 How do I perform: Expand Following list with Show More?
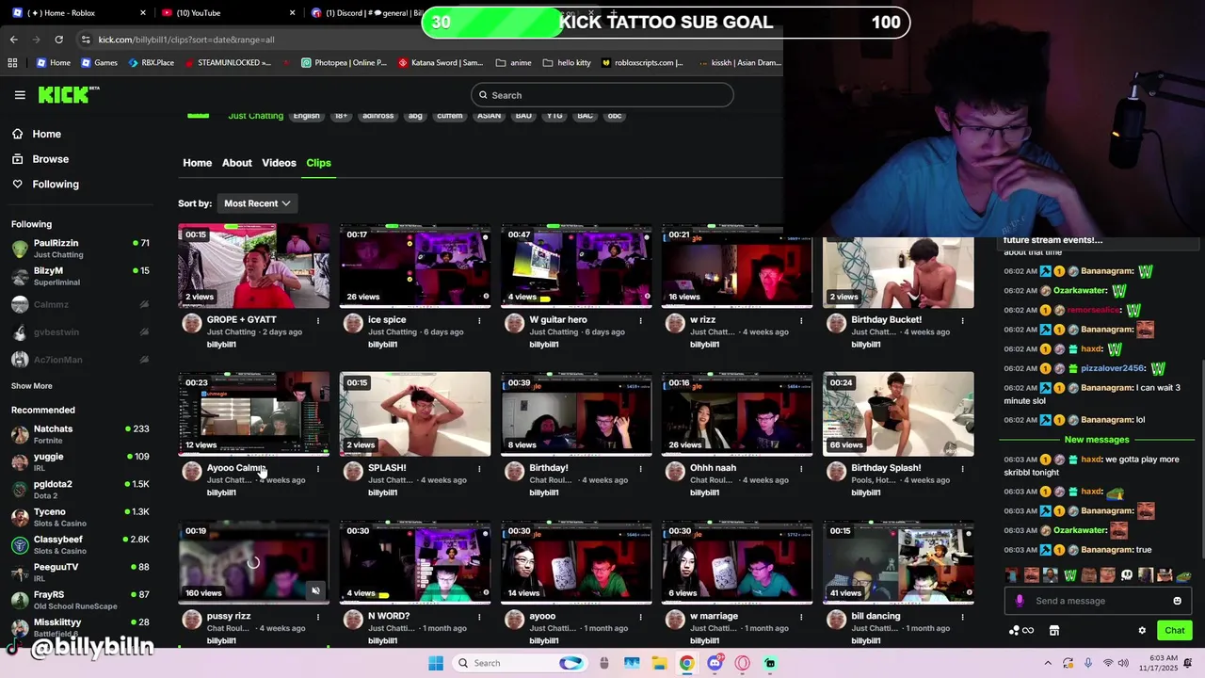(31, 386)
